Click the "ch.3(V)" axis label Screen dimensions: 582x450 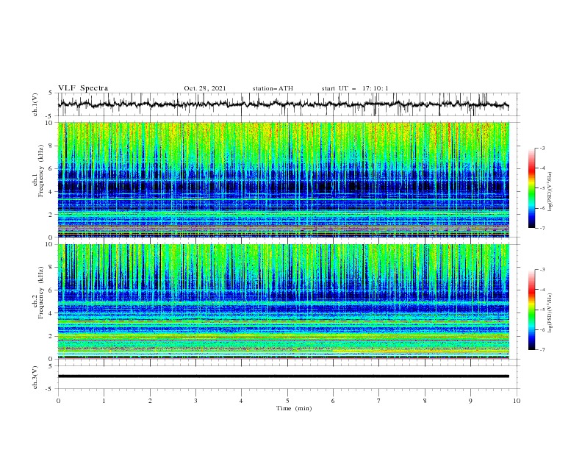(35, 377)
